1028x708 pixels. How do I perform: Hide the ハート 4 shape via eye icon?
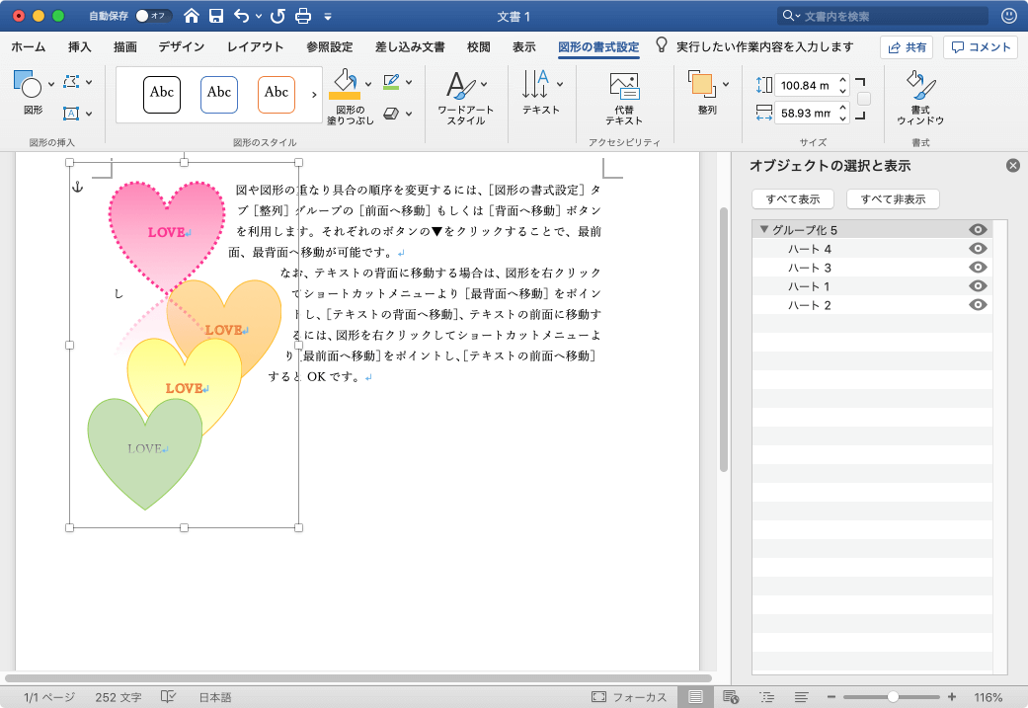pyautogui.click(x=979, y=249)
